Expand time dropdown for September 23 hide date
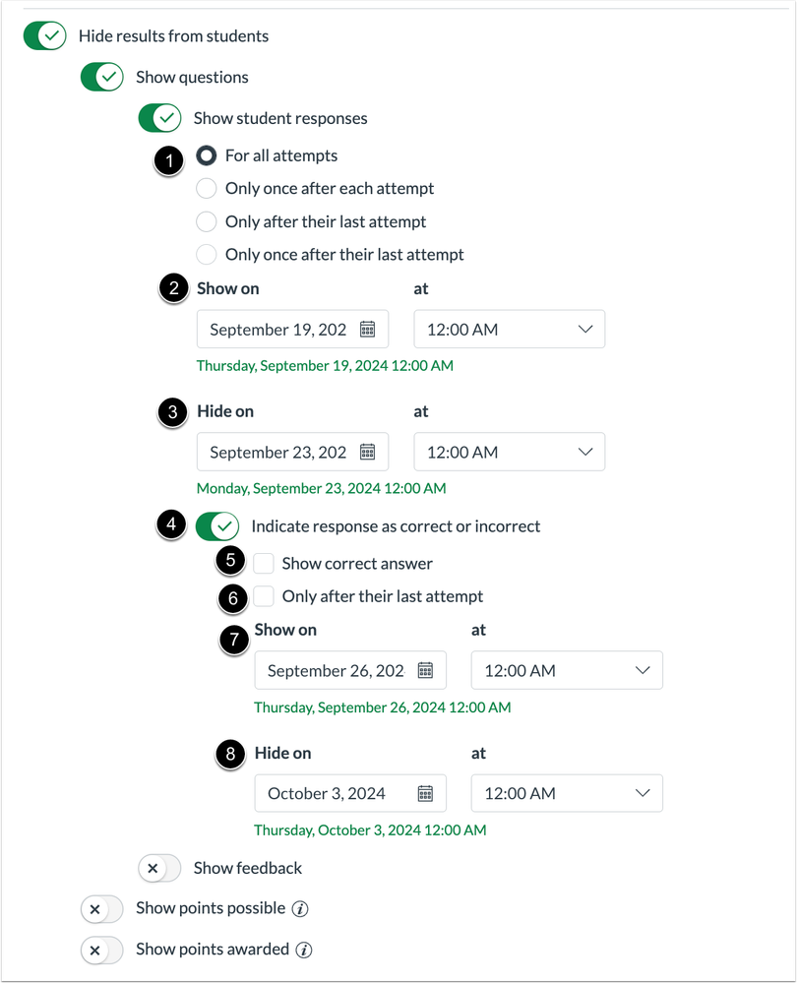This screenshot has height=983, width=797. [510, 453]
